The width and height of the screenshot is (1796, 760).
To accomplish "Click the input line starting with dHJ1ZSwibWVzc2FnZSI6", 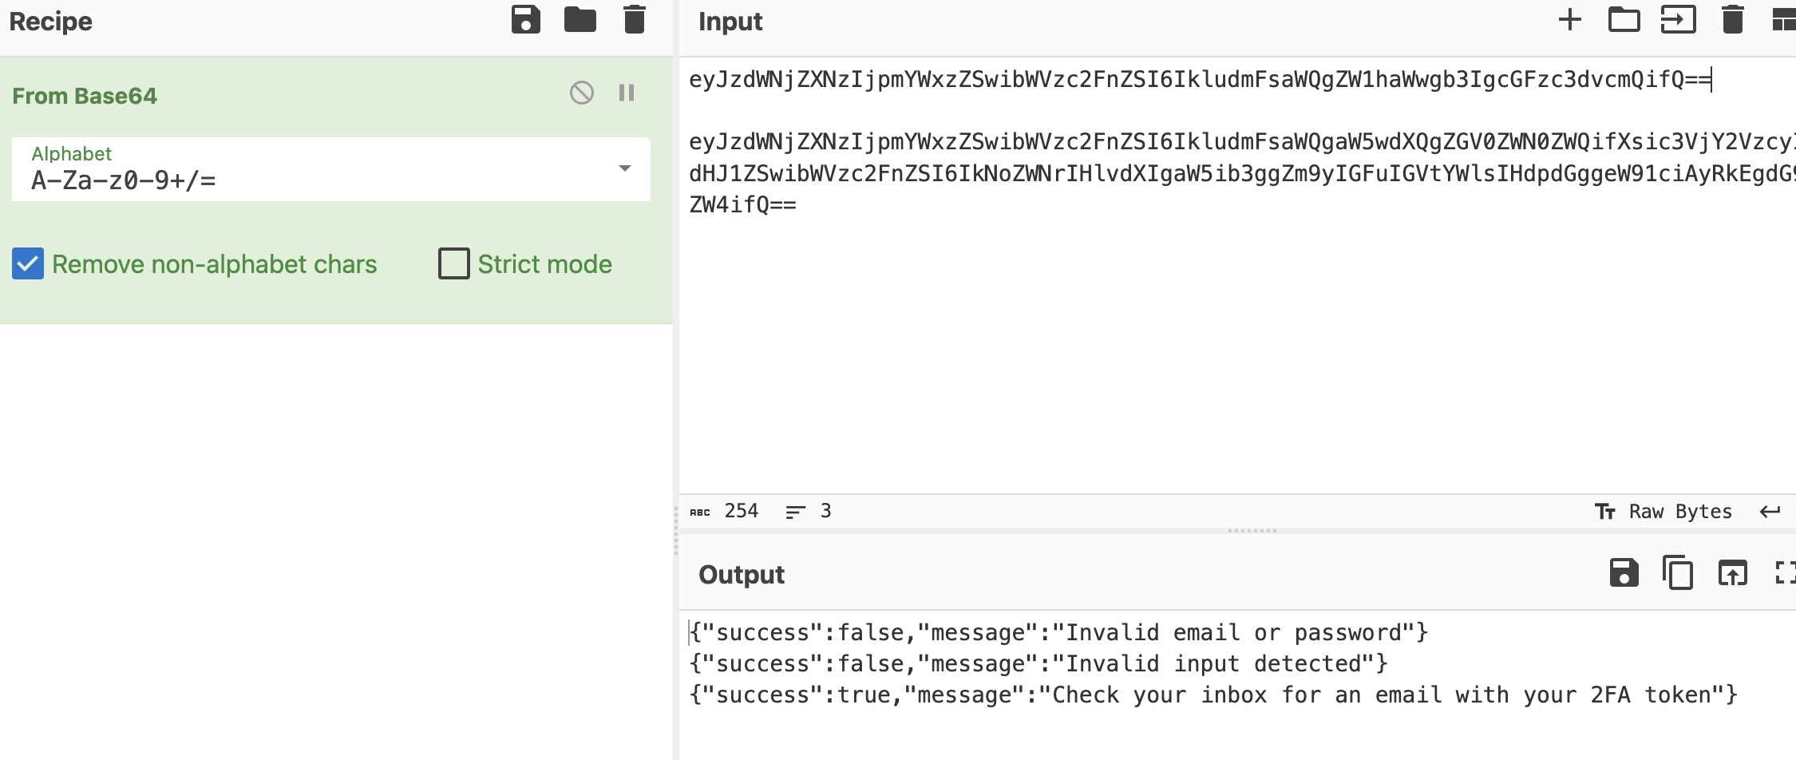I will pos(1242,173).
